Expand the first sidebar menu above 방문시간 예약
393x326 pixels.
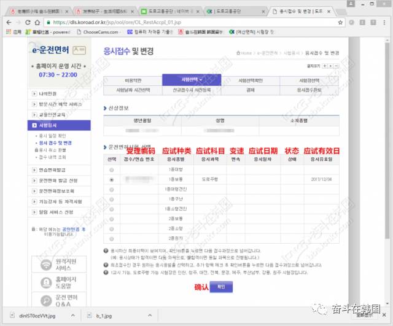(x=59, y=93)
